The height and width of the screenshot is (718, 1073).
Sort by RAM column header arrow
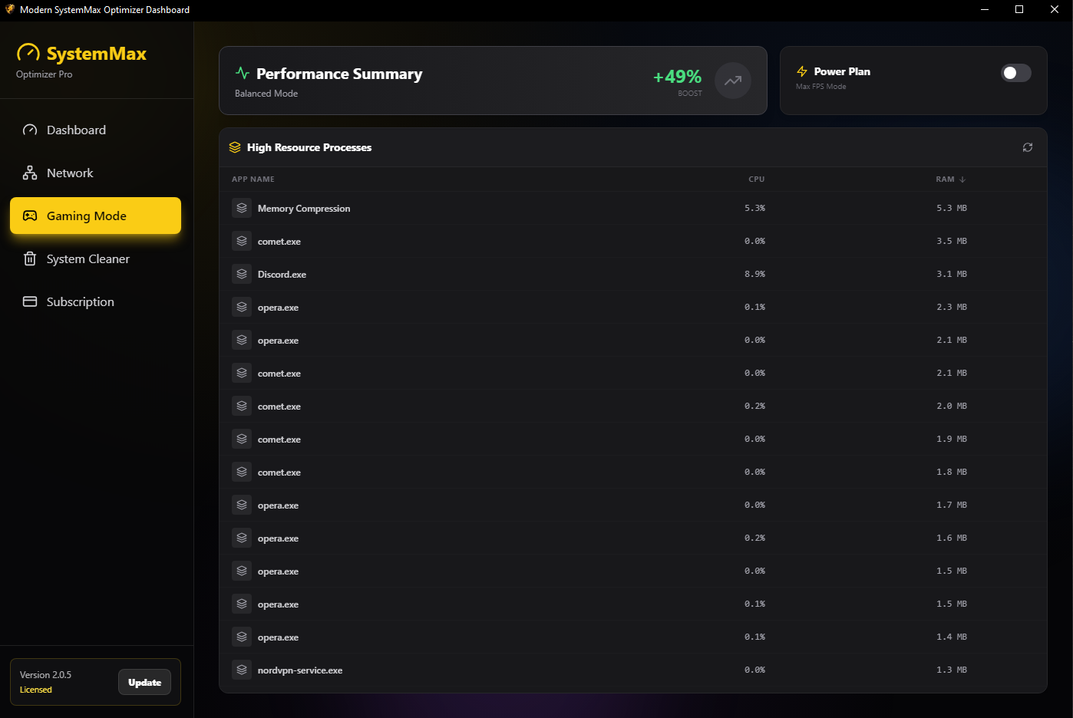point(962,179)
